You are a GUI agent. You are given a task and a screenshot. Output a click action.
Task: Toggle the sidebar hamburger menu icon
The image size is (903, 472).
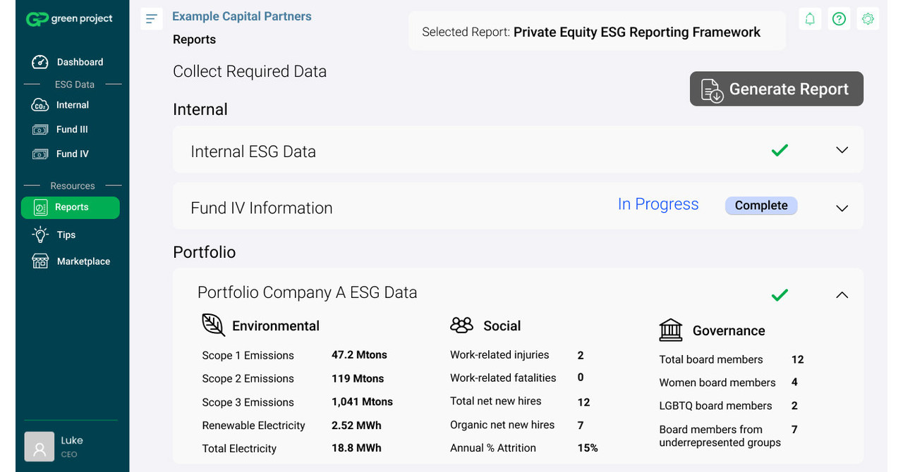point(152,19)
